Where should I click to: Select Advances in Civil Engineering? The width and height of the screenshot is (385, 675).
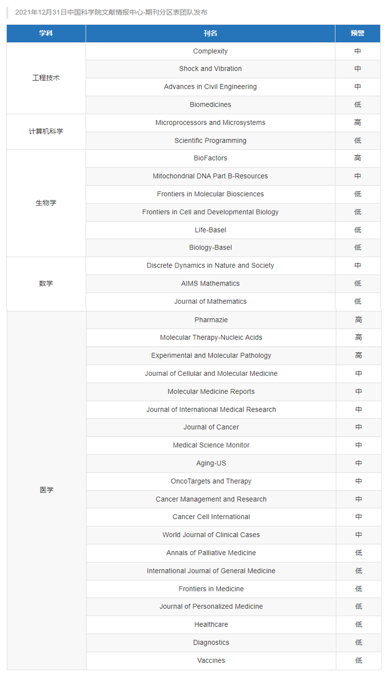coord(210,87)
